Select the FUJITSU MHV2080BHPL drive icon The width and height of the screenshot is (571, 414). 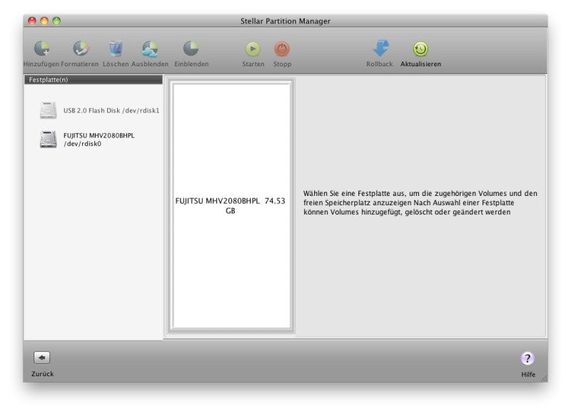[48, 139]
